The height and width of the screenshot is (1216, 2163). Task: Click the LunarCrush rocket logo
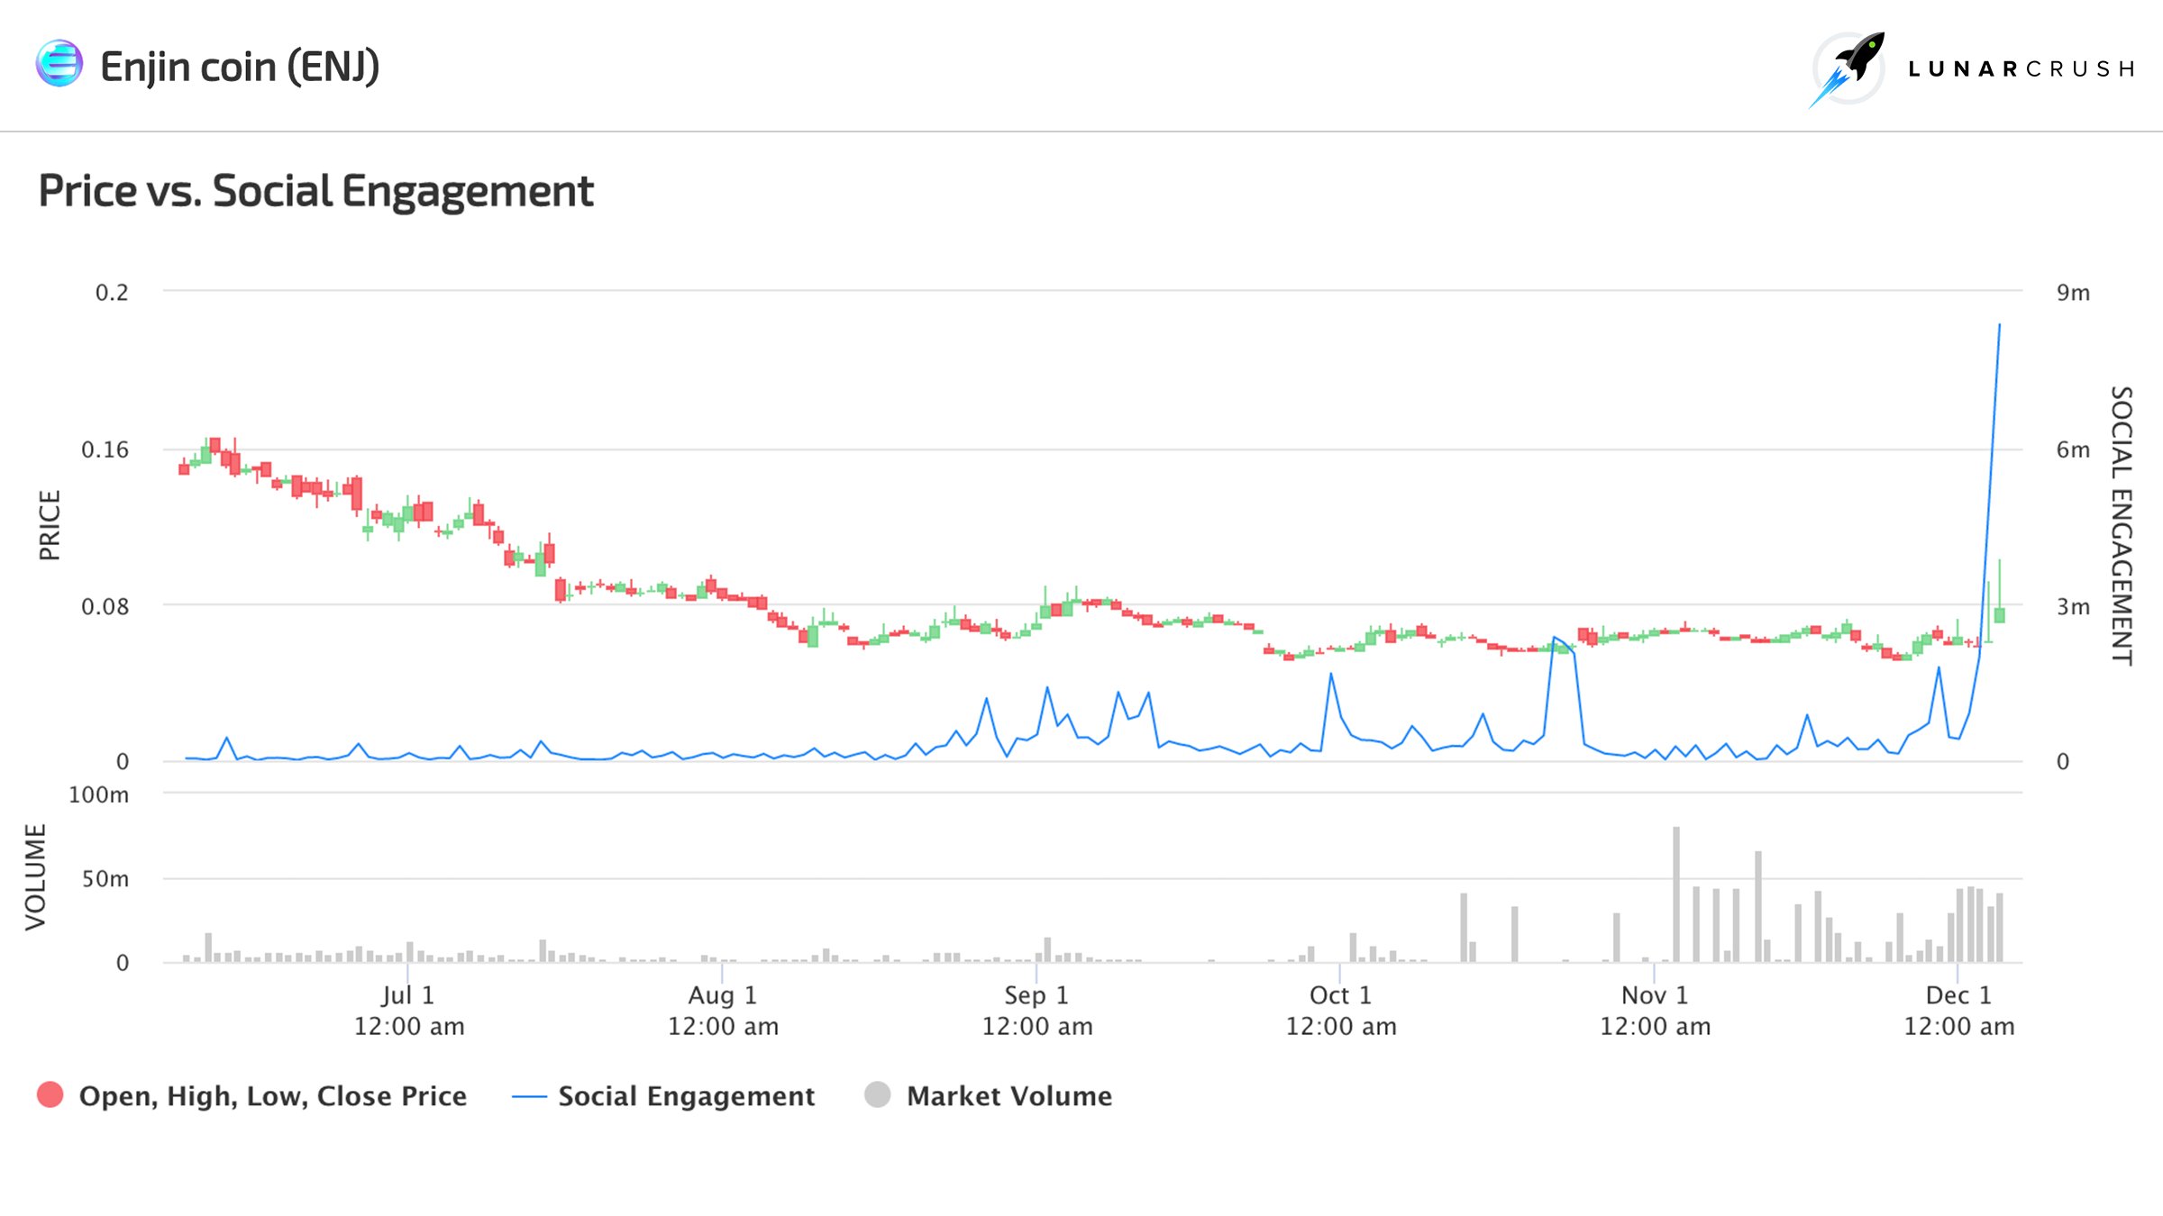click(x=1848, y=69)
